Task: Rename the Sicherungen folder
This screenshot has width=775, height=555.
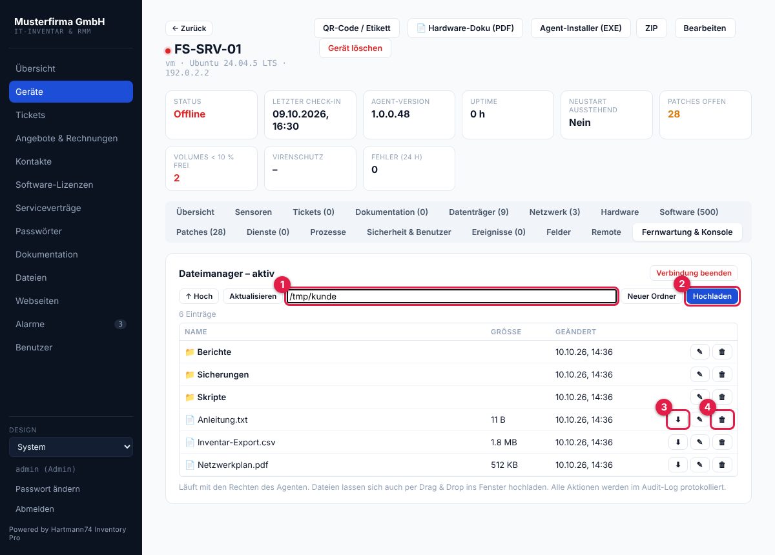Action: [699, 374]
